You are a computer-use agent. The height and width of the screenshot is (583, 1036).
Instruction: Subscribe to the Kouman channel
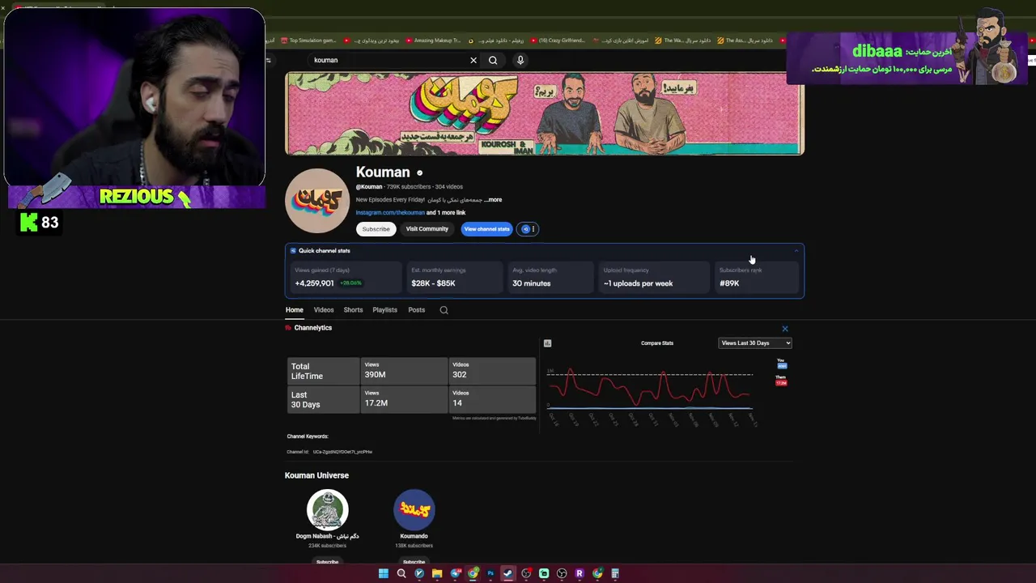pos(376,229)
